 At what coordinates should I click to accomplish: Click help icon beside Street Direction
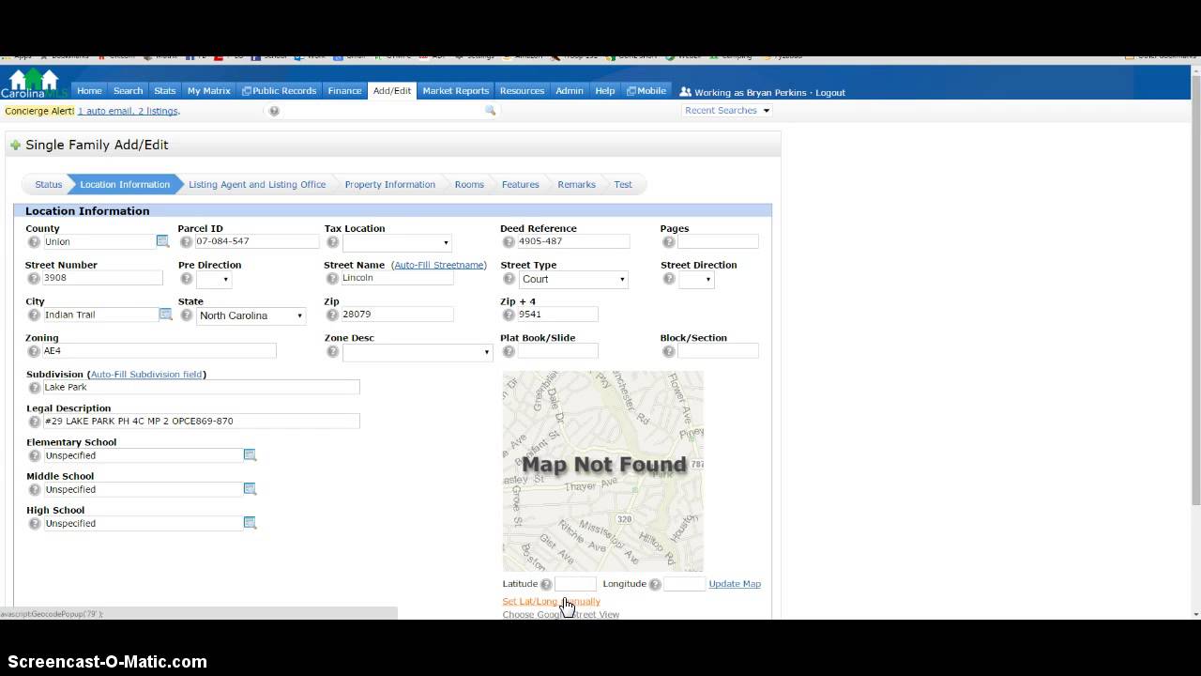coord(668,279)
